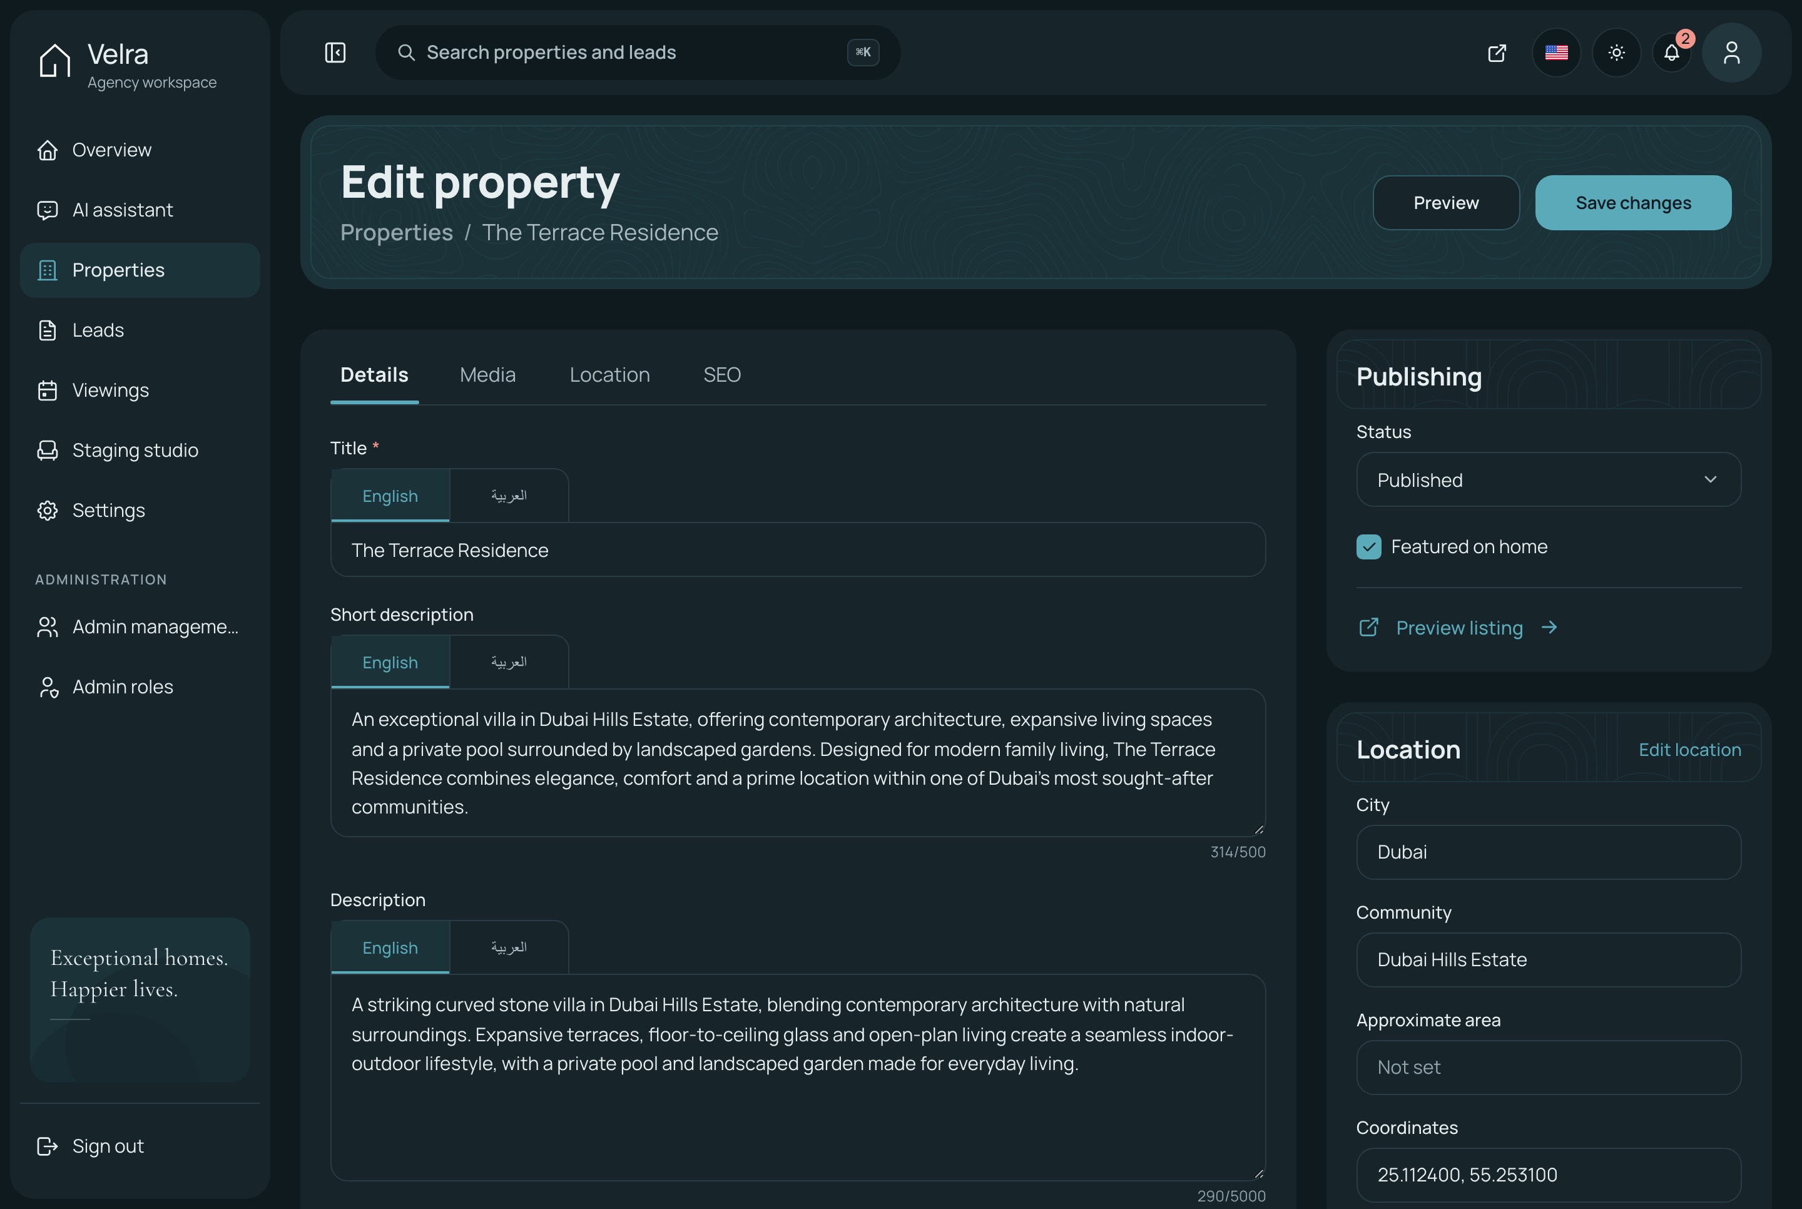Viewport: 1802px width, 1209px height.
Task: Open the user profile avatar menu
Action: pos(1731,53)
